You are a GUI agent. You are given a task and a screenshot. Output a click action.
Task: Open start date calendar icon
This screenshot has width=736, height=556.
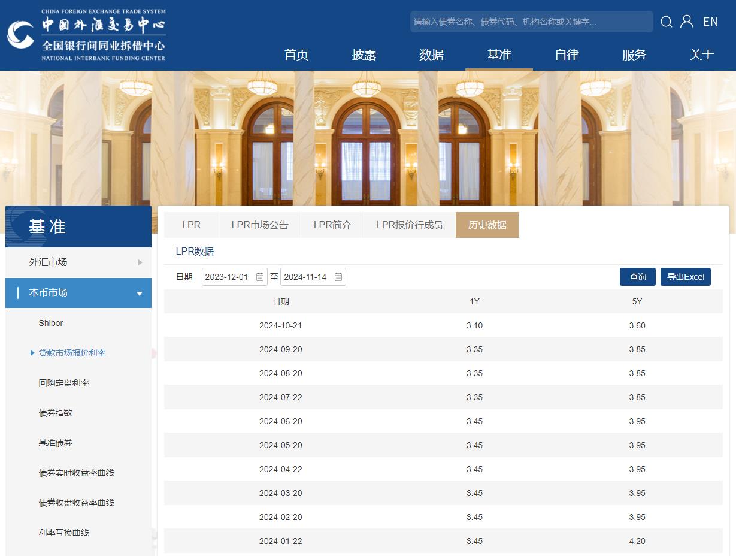pyautogui.click(x=260, y=277)
